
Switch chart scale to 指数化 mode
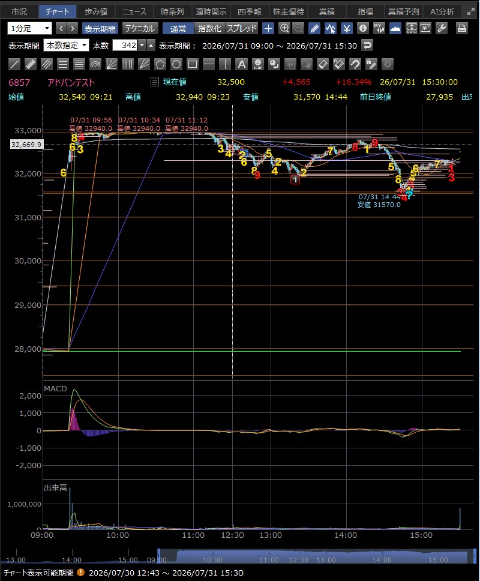(209, 28)
